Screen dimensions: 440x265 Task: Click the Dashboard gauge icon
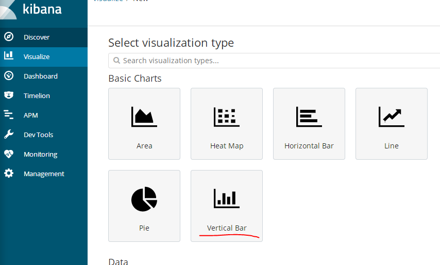9,75
